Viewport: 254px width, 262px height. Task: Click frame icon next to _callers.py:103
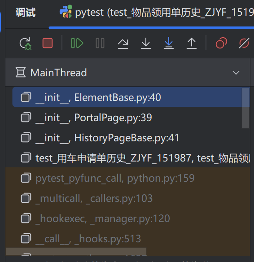click(26, 198)
